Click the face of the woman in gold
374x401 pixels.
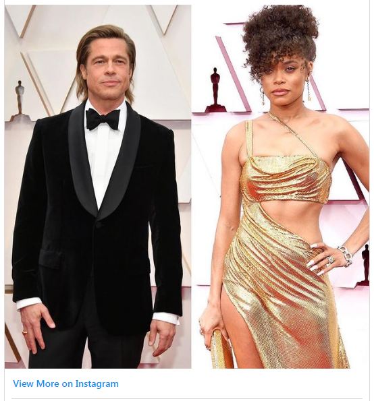coord(285,81)
